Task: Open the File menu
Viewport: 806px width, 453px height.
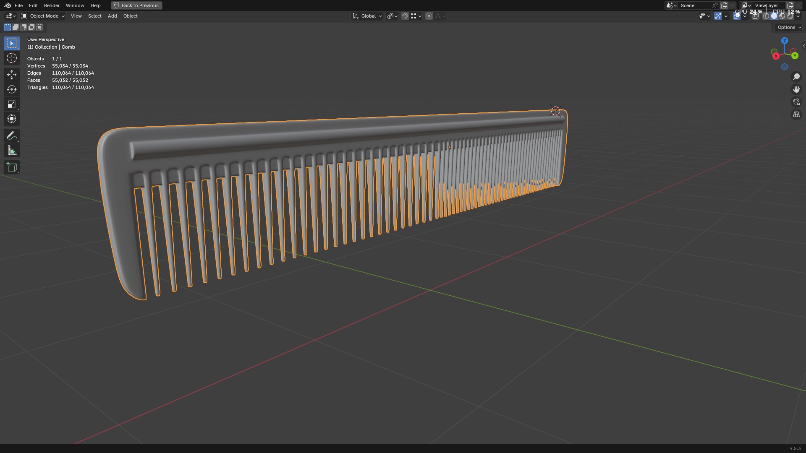Action: point(18,5)
